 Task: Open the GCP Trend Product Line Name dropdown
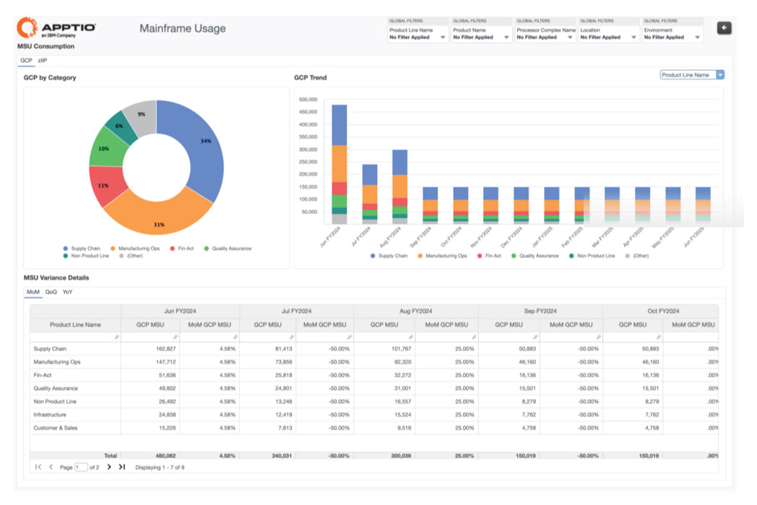(692, 75)
